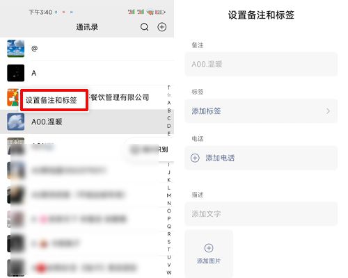The image size is (348, 278).
Task: Jump to index letter T
Action: (x=169, y=250)
